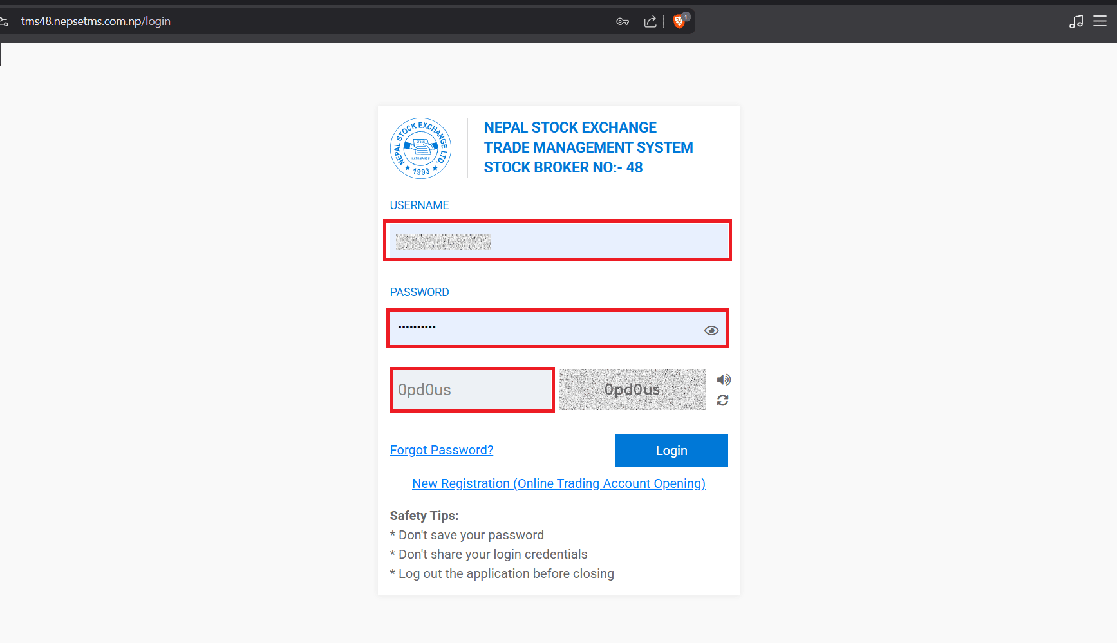
Task: Click the TRADE MANAGEMENT SYSTEM heading
Action: 588,147
